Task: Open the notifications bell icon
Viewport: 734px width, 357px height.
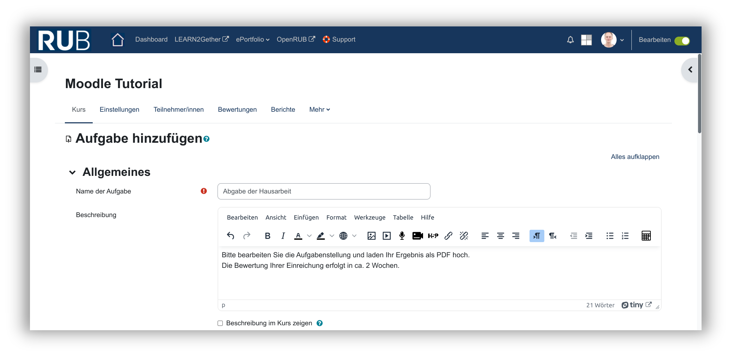Action: (570, 40)
